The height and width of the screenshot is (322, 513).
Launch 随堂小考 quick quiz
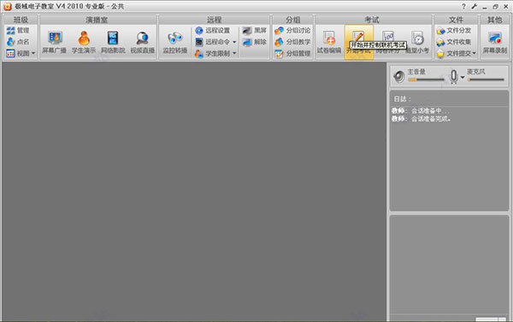coord(417,43)
